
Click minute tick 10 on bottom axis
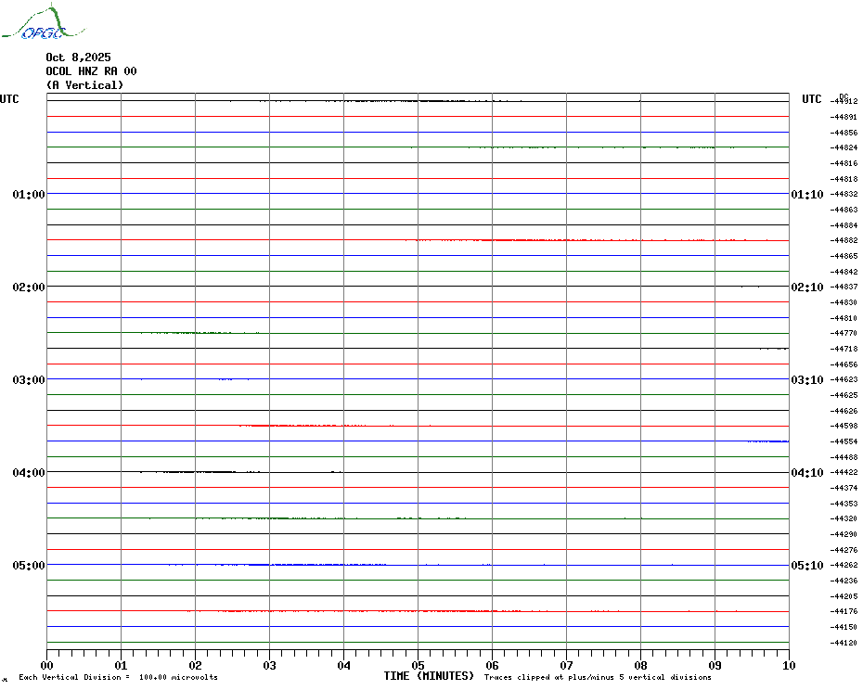(788, 665)
